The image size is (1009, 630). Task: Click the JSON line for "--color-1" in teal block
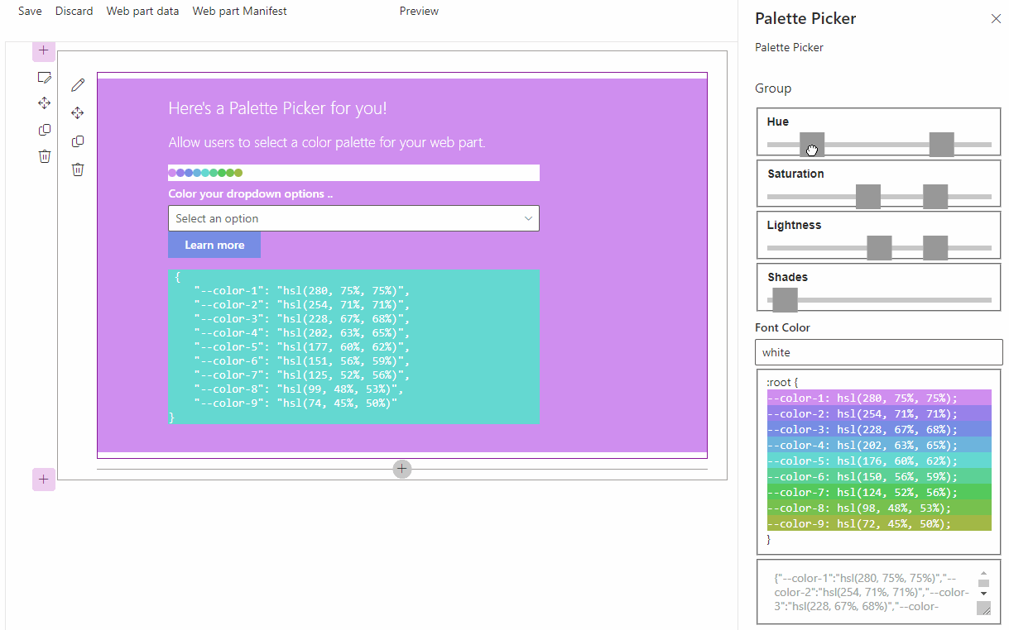click(x=302, y=291)
